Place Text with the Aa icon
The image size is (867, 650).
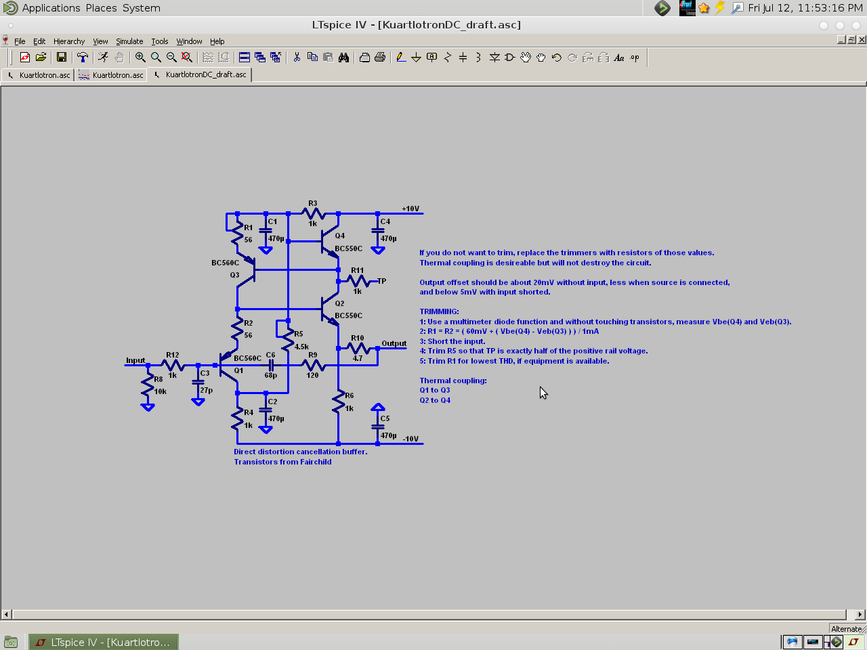point(619,58)
